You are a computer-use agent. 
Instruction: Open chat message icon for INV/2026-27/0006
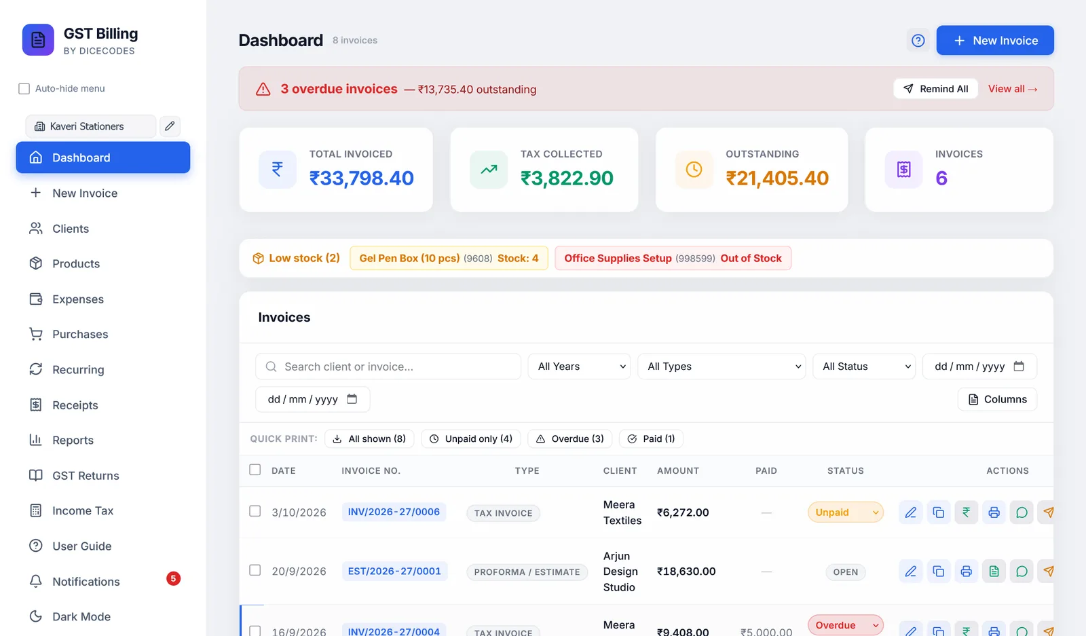coord(1022,512)
